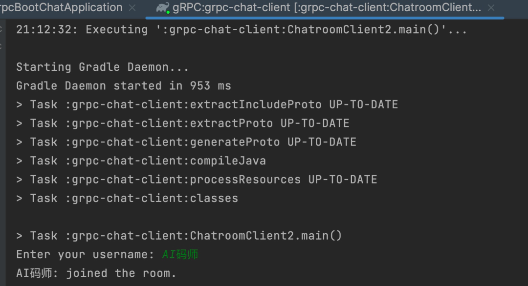Click the green AI码师 username input text
Screen dimensions: 528x286
pyautogui.click(x=180, y=255)
